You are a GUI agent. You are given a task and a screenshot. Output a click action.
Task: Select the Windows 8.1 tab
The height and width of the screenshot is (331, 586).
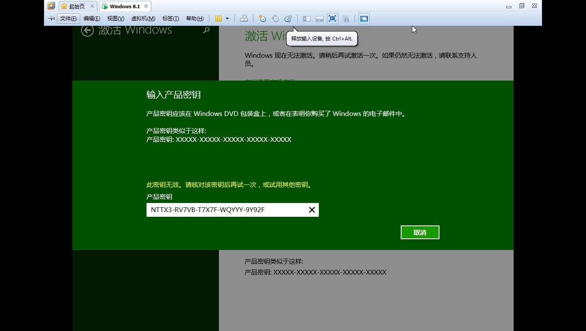coord(125,6)
